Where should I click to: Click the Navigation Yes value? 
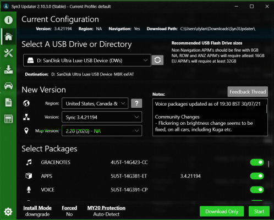point(137,29)
